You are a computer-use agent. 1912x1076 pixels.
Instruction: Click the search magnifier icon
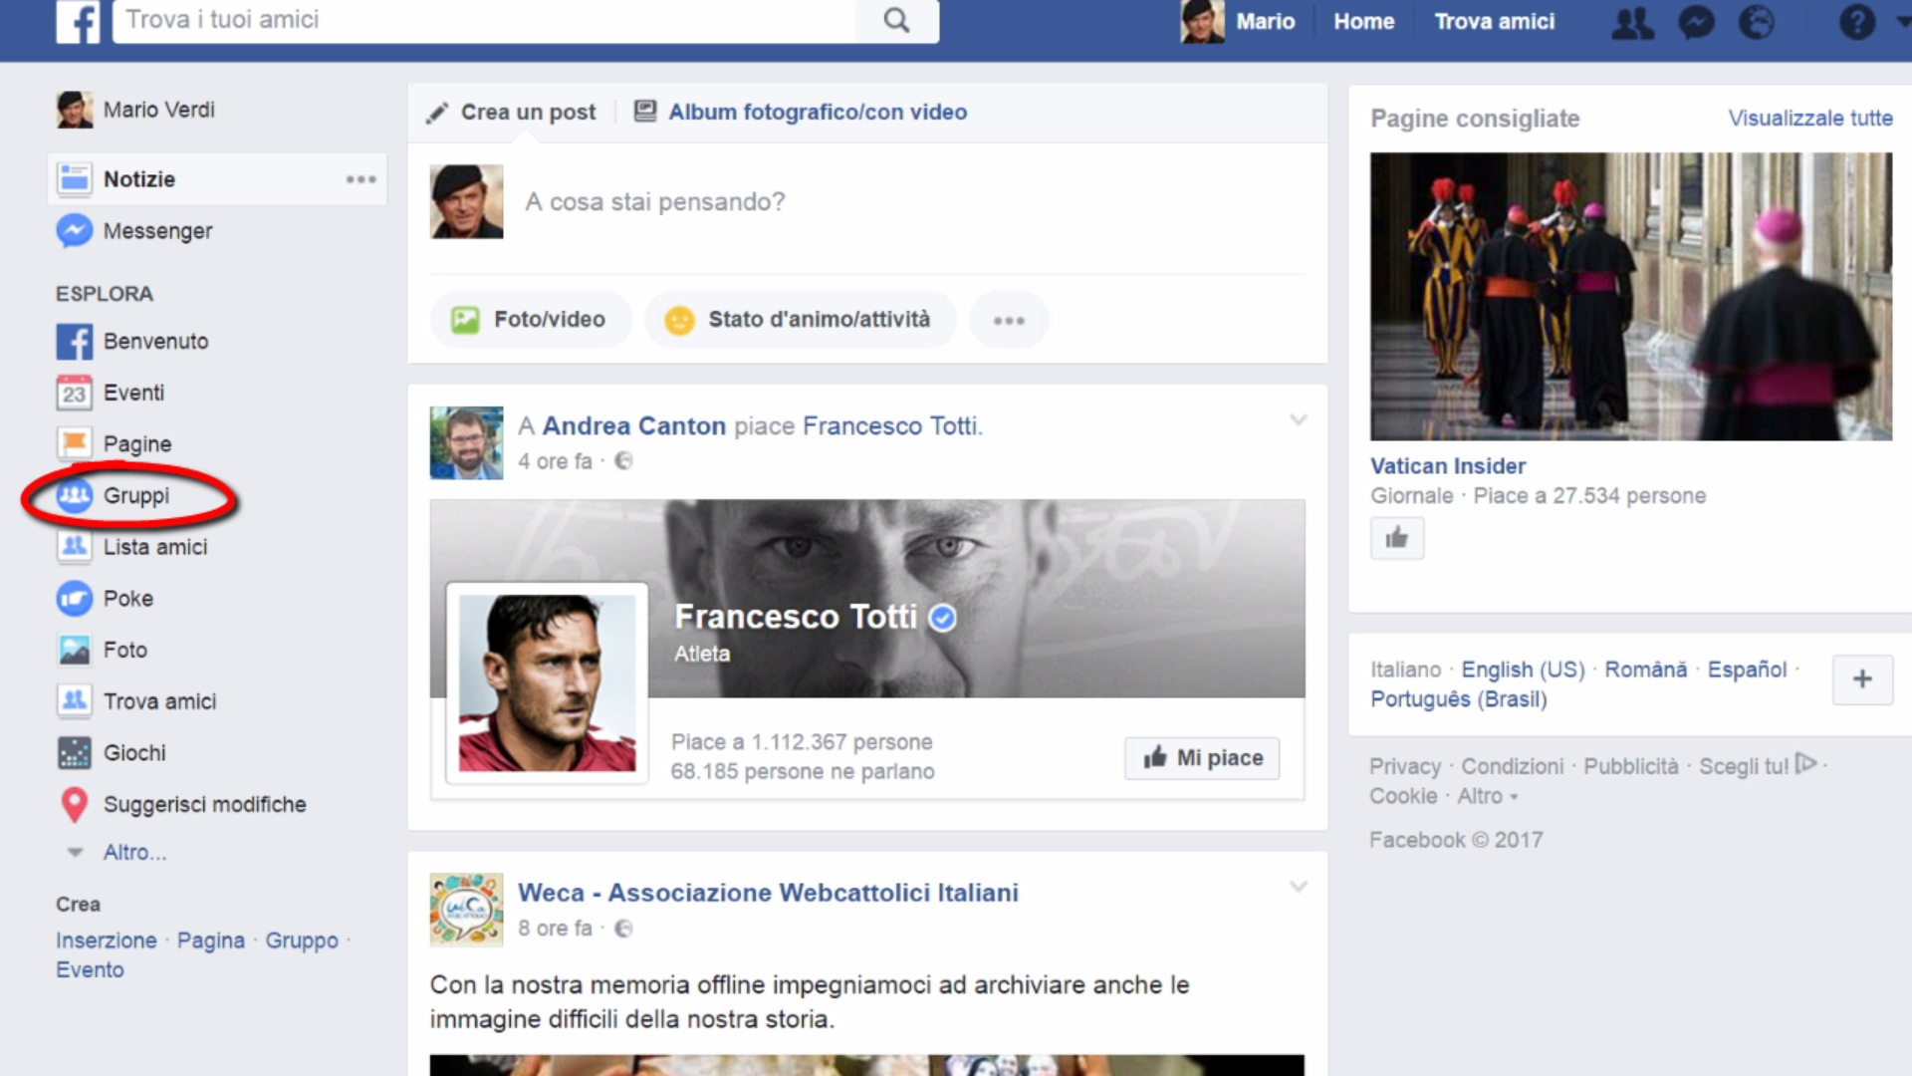(x=896, y=21)
